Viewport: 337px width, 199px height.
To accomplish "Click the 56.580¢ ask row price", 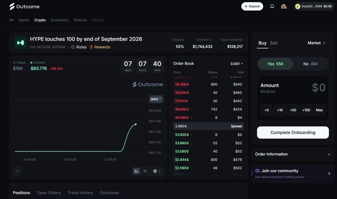I will coord(182,118).
